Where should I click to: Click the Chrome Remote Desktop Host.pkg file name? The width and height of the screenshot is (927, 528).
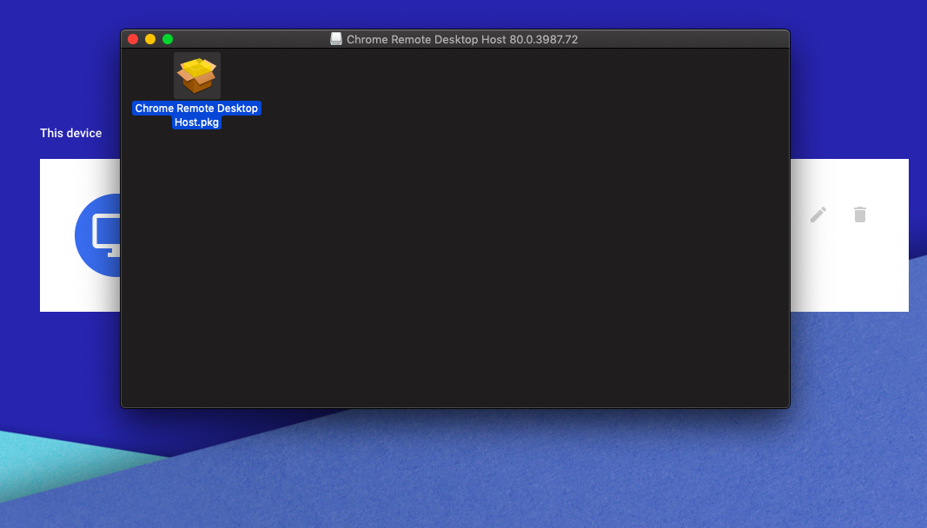[x=196, y=115]
